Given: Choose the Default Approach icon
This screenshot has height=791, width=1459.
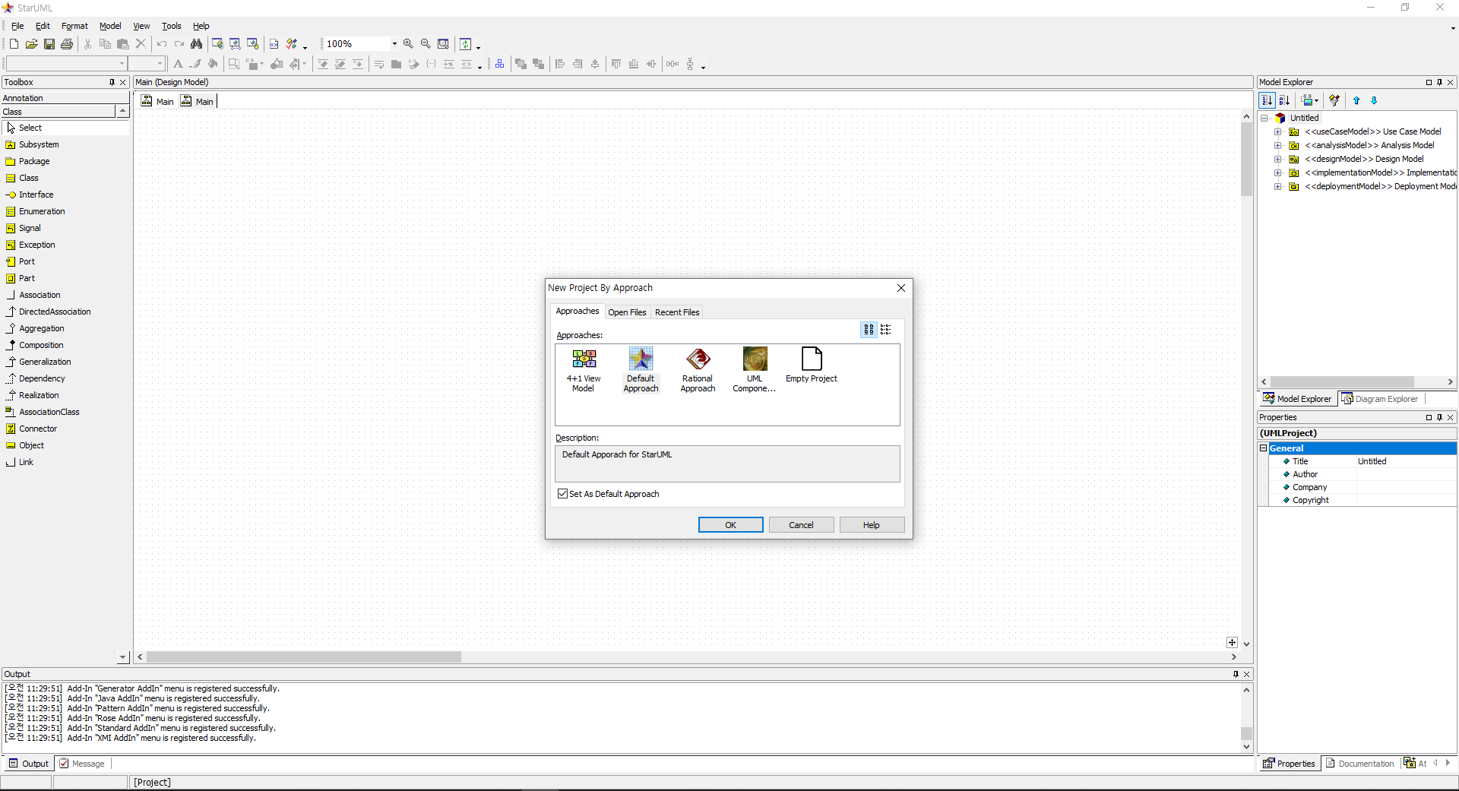Looking at the screenshot, I should [641, 370].
